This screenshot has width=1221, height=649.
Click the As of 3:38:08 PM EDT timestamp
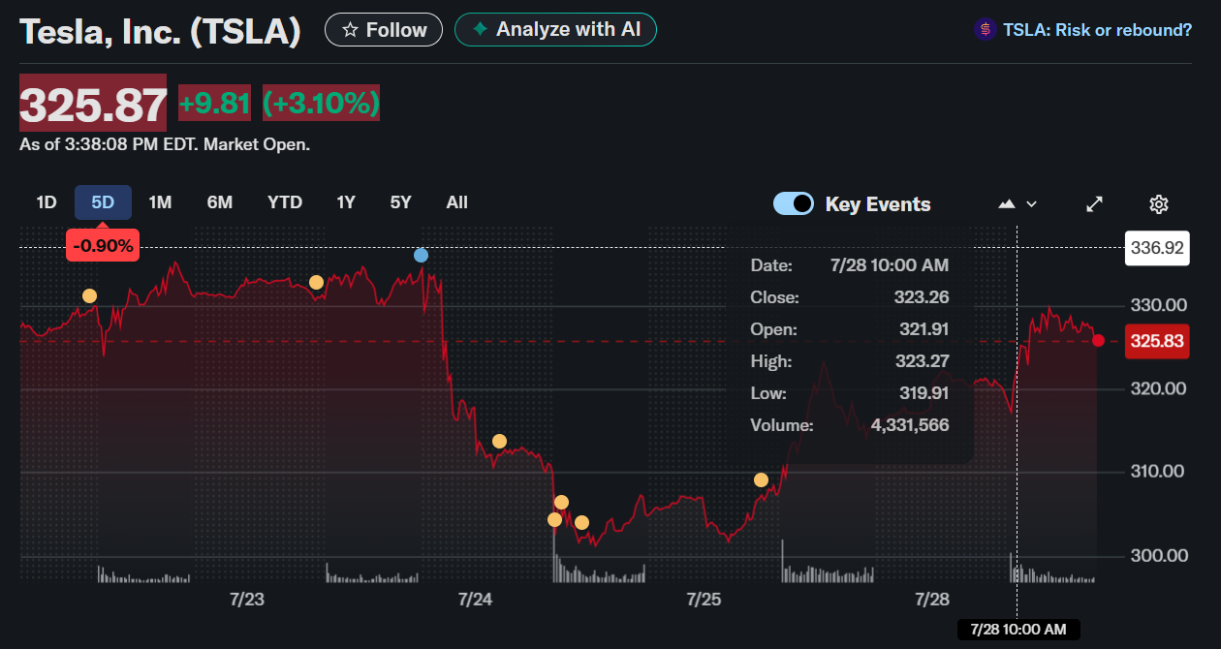pyautogui.click(x=165, y=145)
